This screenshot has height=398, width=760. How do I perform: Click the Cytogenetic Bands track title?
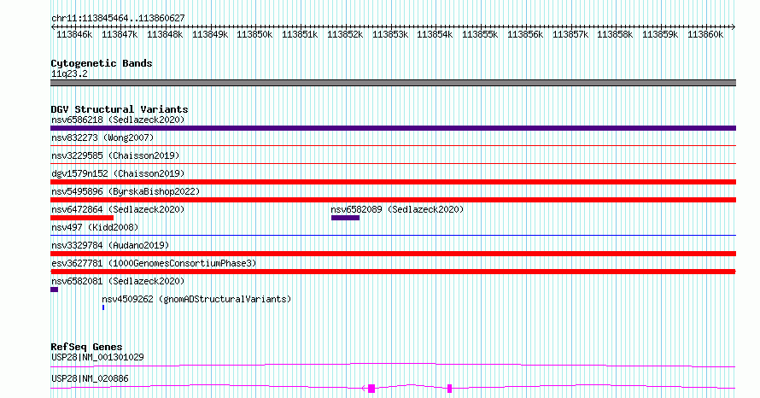[102, 63]
